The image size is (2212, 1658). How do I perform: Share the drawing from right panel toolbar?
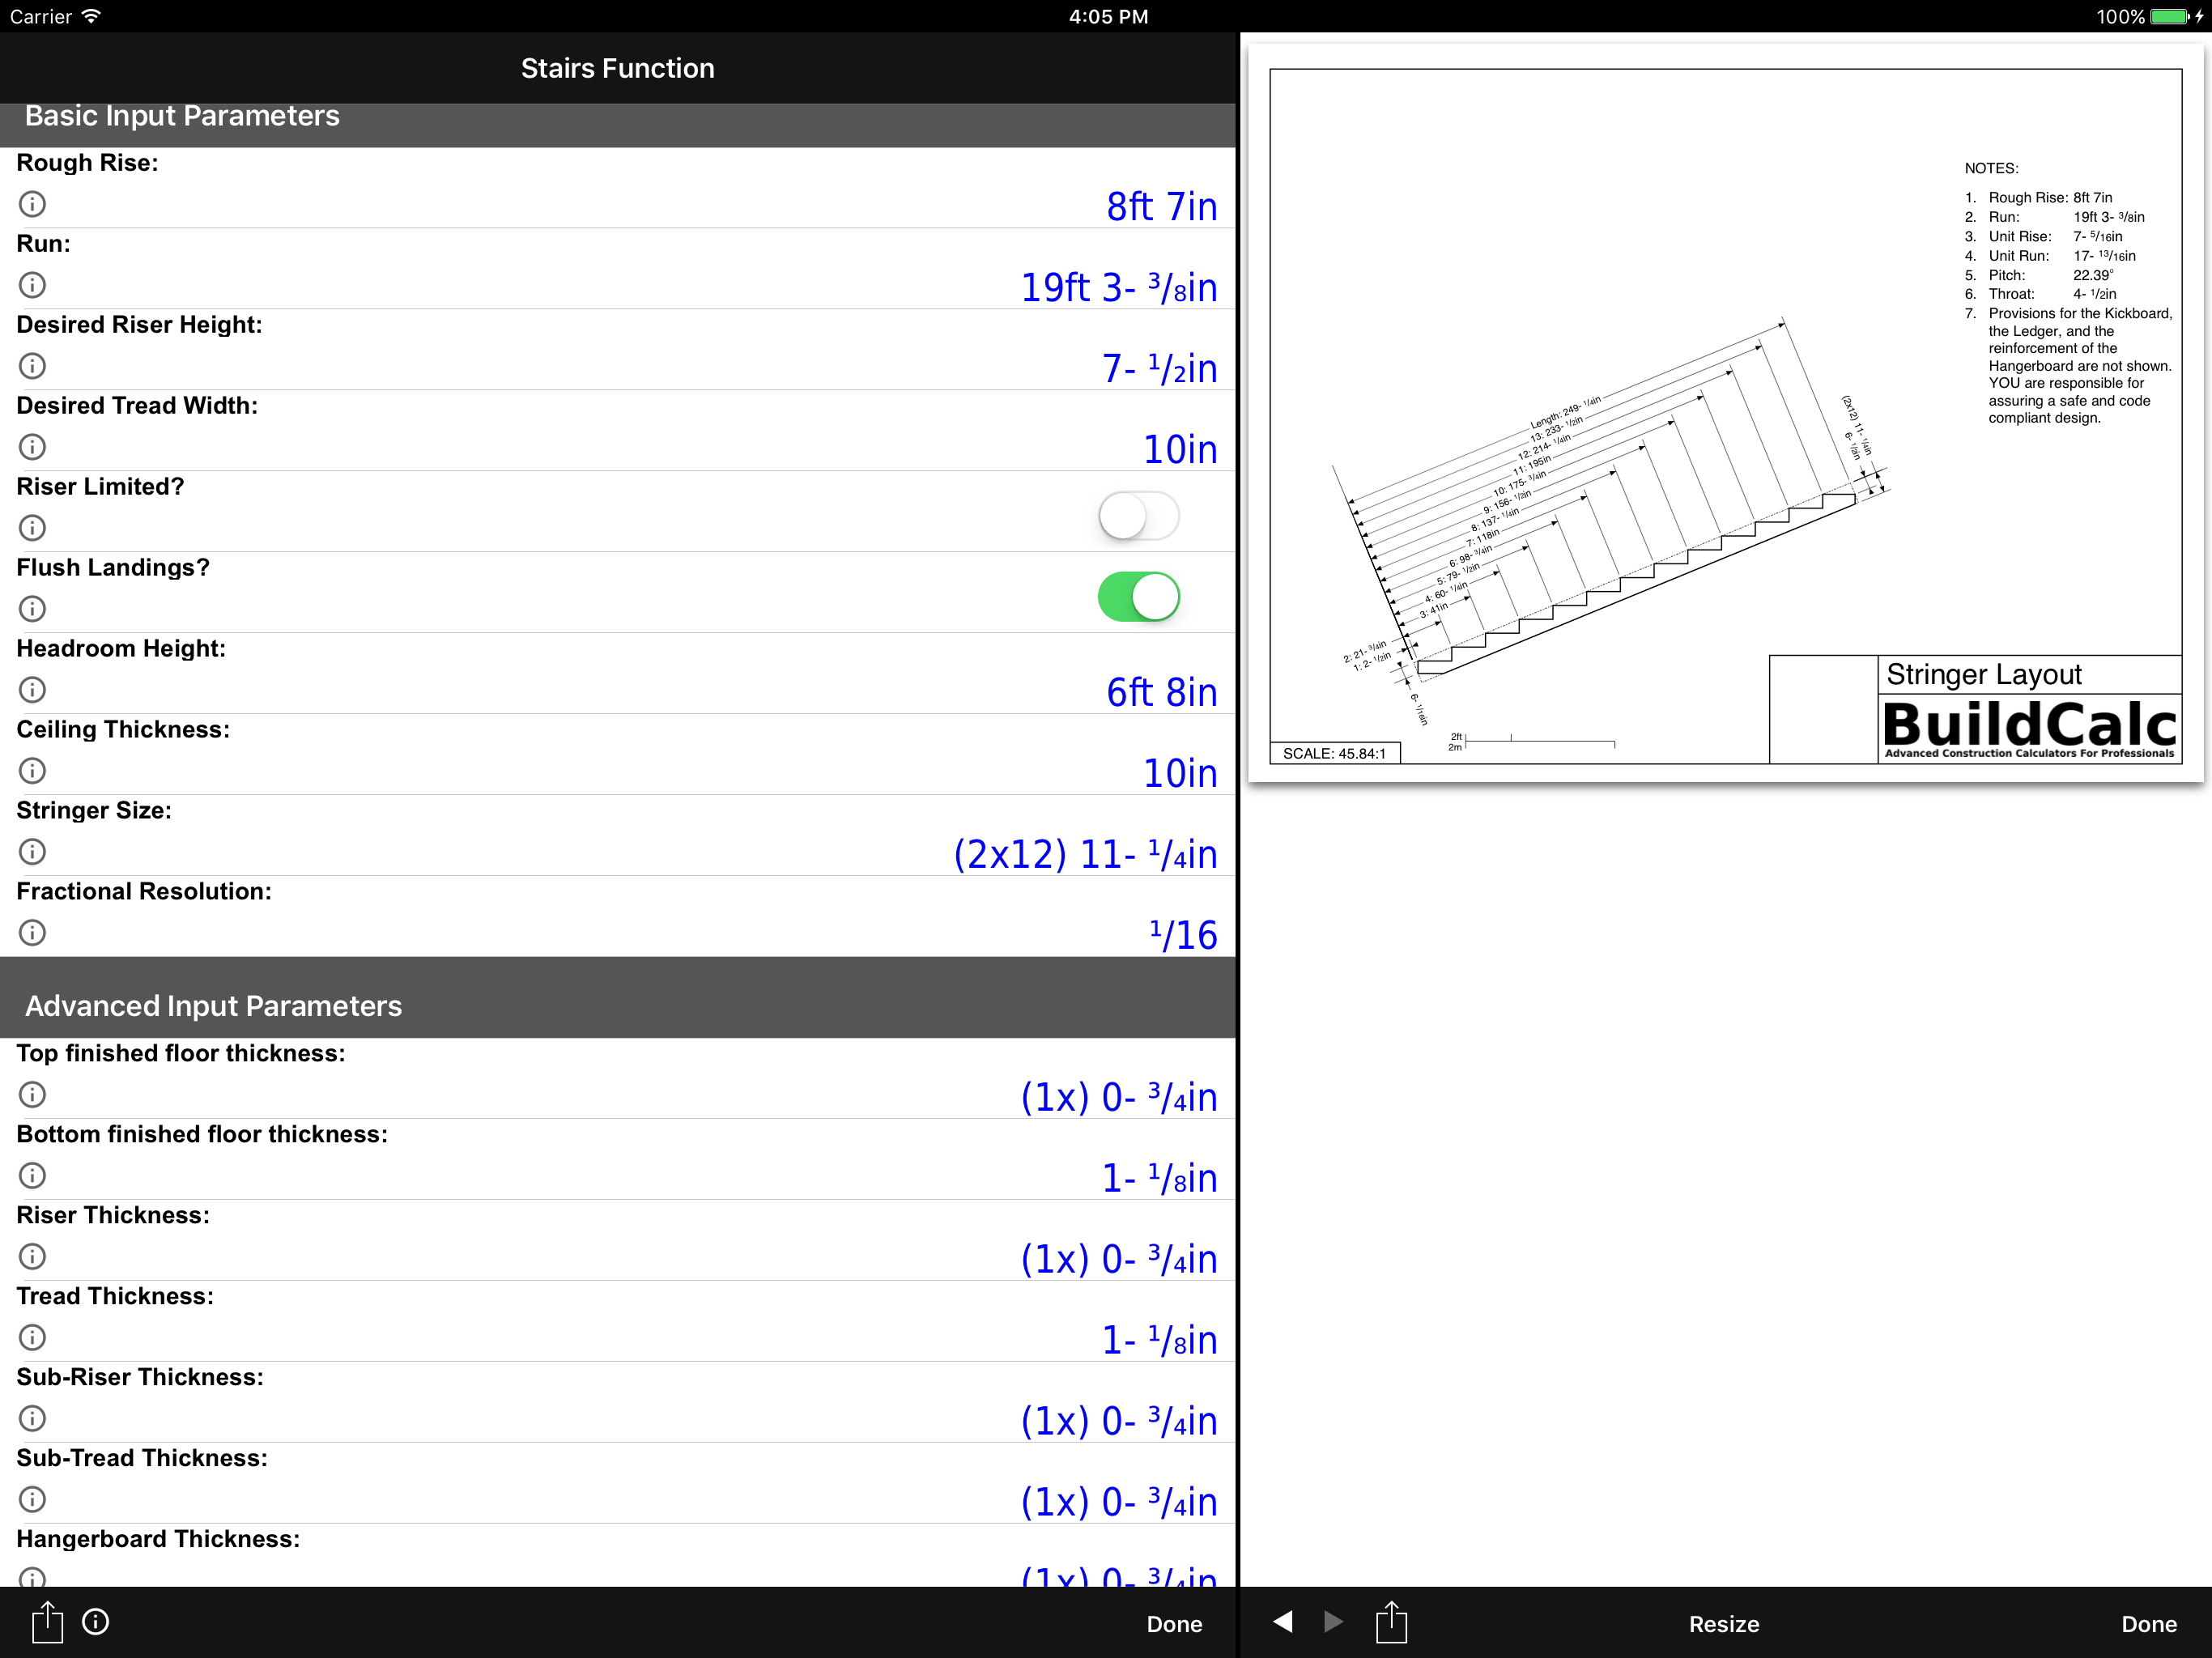pos(1391,1622)
